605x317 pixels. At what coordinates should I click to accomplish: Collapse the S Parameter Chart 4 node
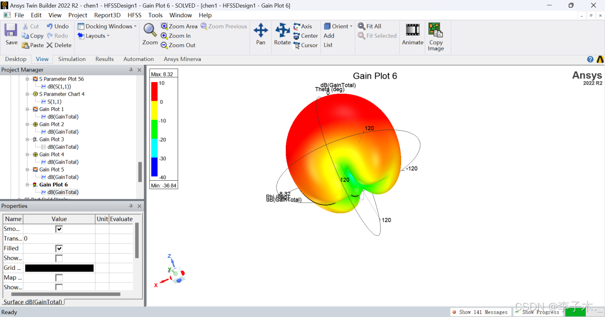tap(28, 94)
